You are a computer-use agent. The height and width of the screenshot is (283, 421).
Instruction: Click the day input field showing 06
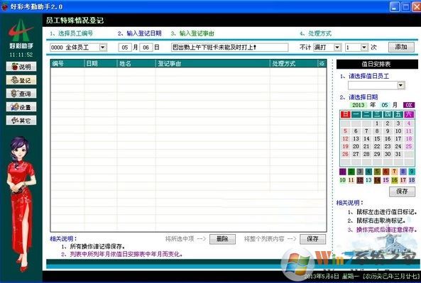(x=146, y=48)
